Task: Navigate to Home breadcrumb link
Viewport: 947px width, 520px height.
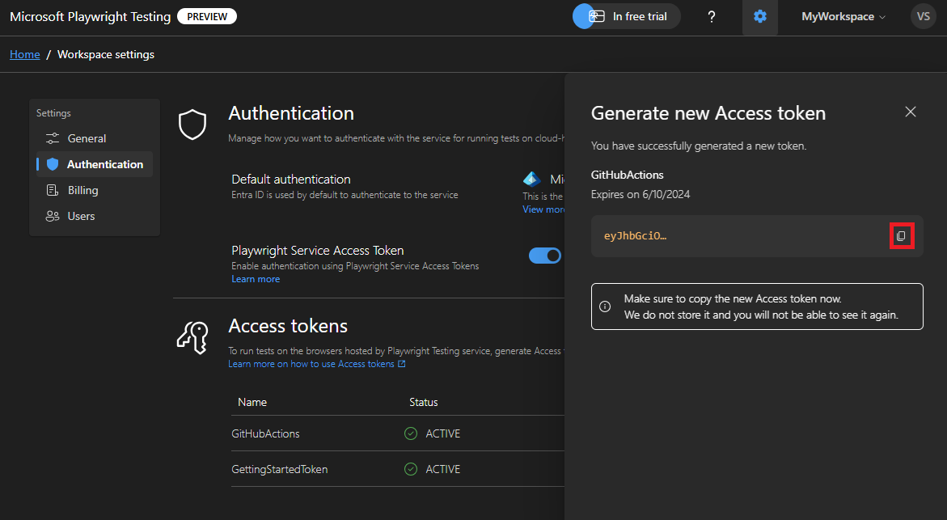Action: tap(24, 54)
